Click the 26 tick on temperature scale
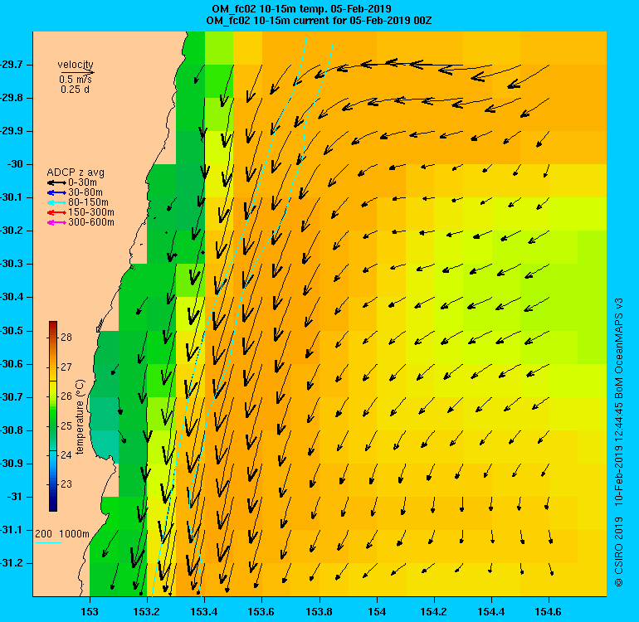Viewport: 639px width, 622px height. [66, 396]
